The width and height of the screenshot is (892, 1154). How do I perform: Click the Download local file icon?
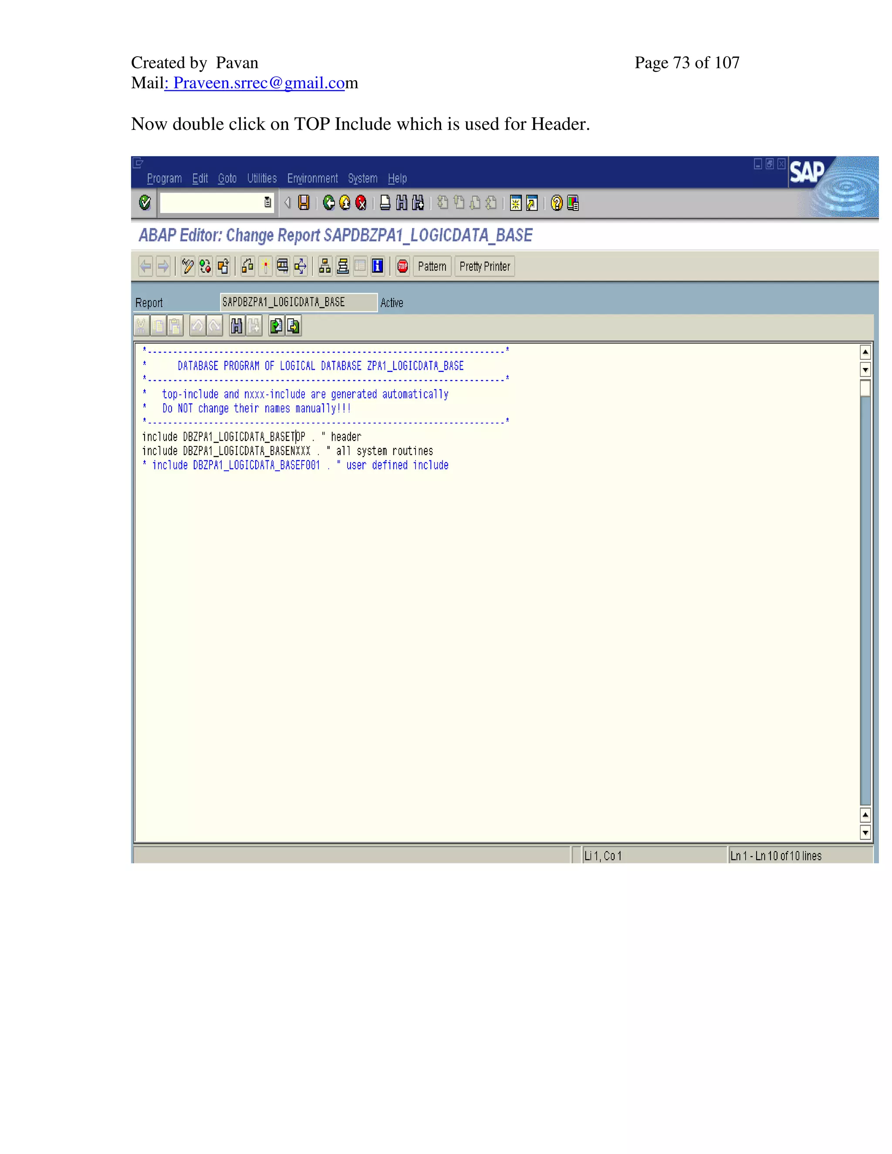click(293, 326)
